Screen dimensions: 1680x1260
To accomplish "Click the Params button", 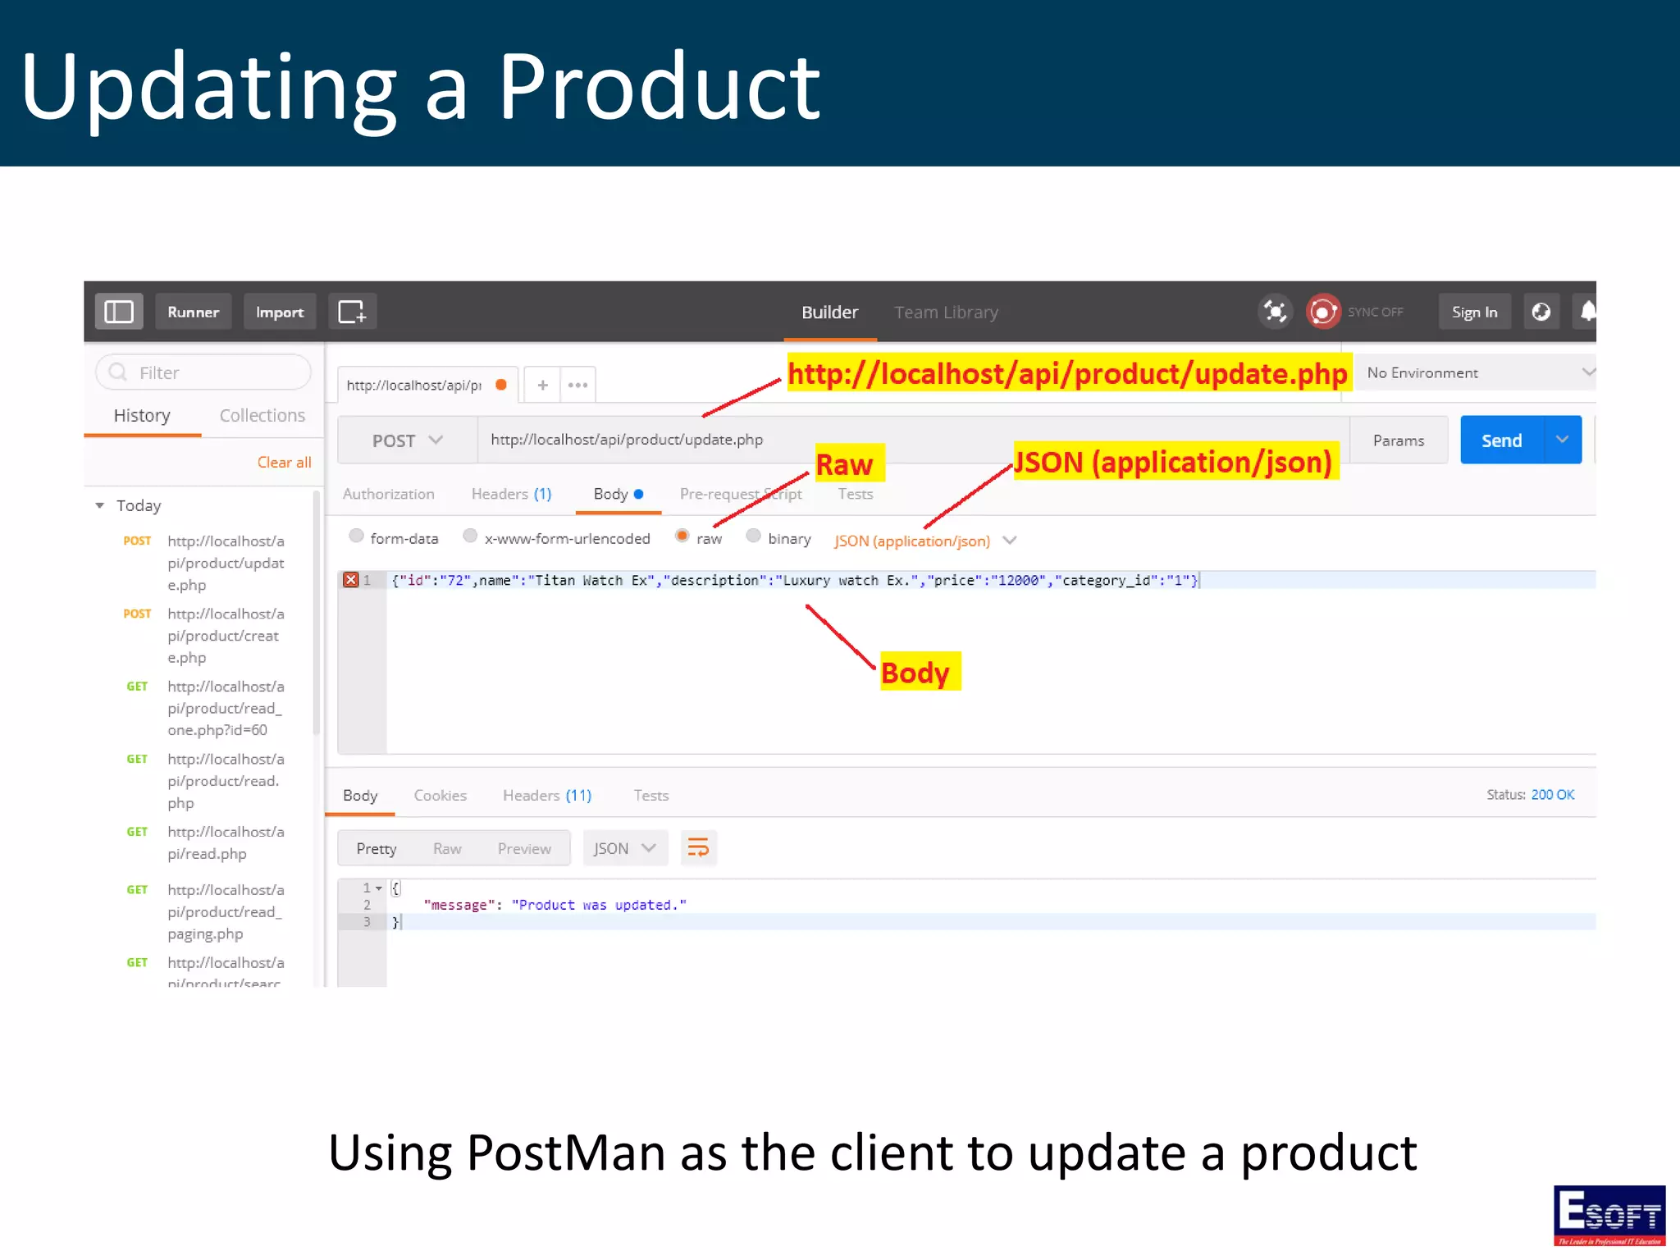I will [1399, 440].
